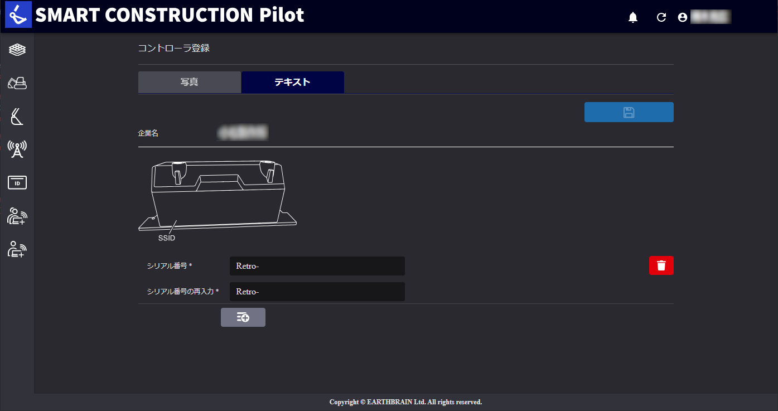Screen dimensions: 778x411
Task: Click the blurred username in header
Action: pyautogui.click(x=711, y=17)
